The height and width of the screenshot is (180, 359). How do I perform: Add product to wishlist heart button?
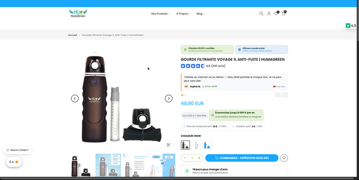click(284, 158)
